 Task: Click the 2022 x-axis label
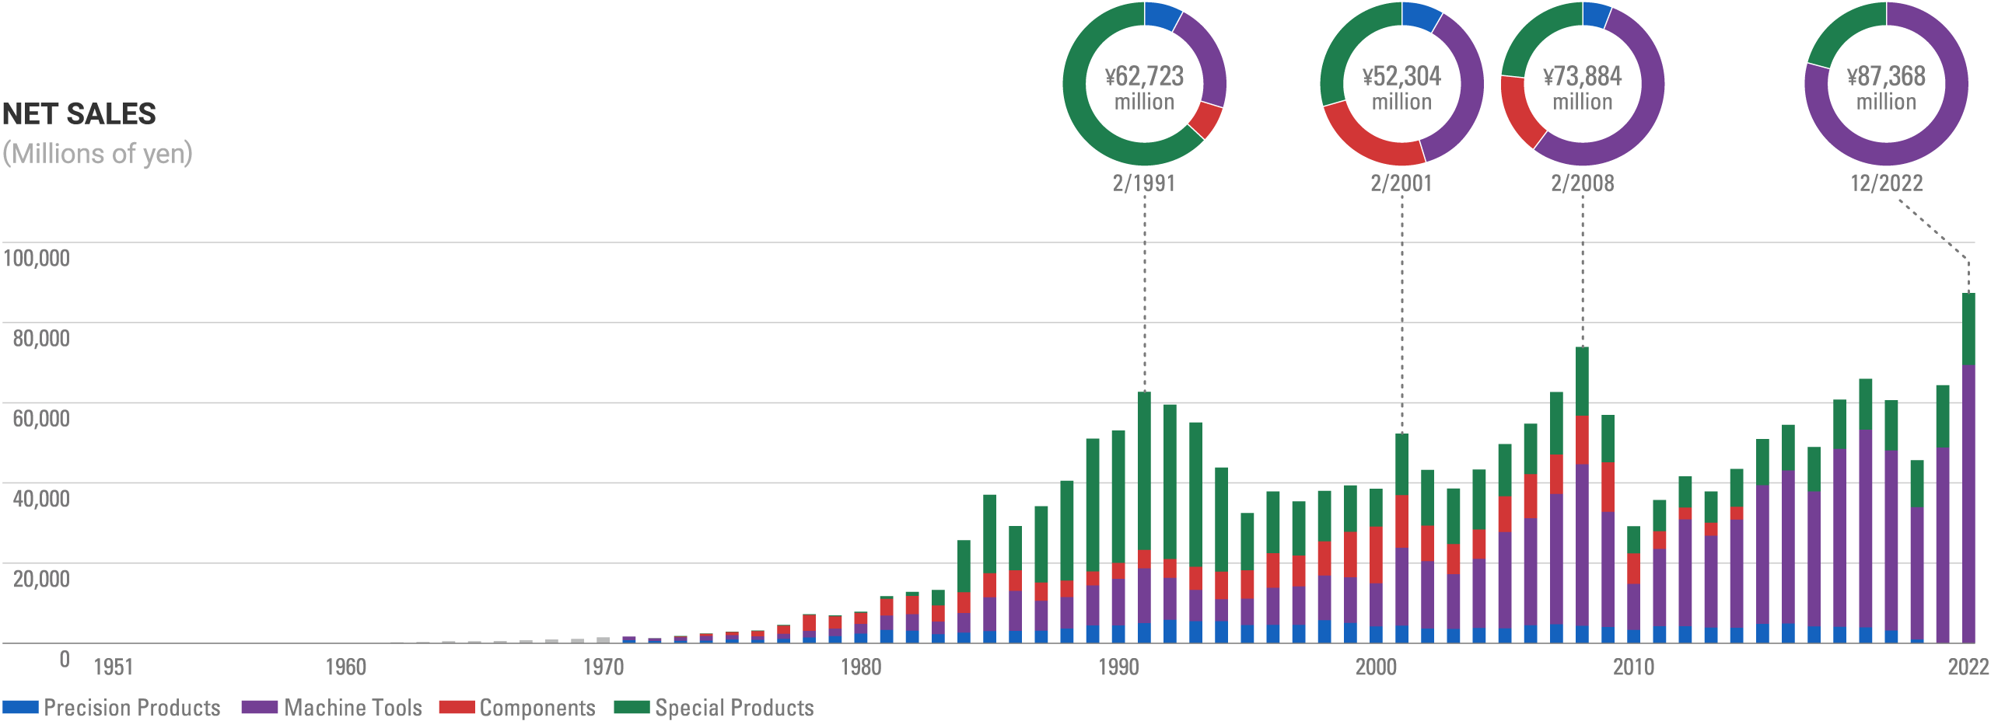(1968, 667)
